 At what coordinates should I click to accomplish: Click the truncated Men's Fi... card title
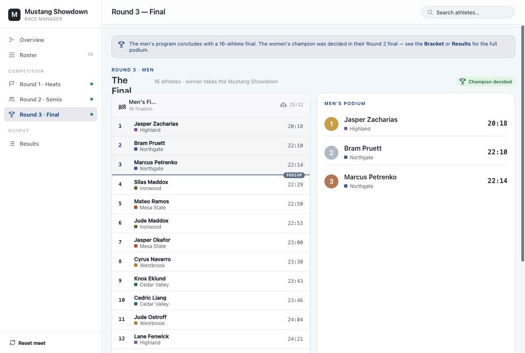click(x=142, y=102)
